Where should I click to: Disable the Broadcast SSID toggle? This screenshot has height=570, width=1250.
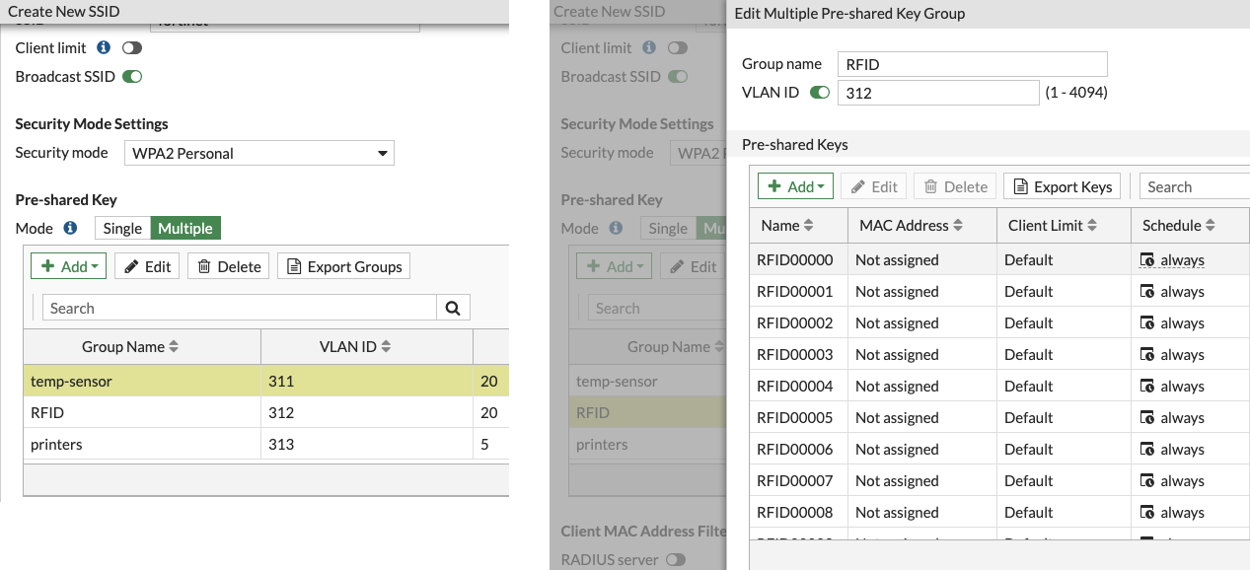(x=131, y=75)
